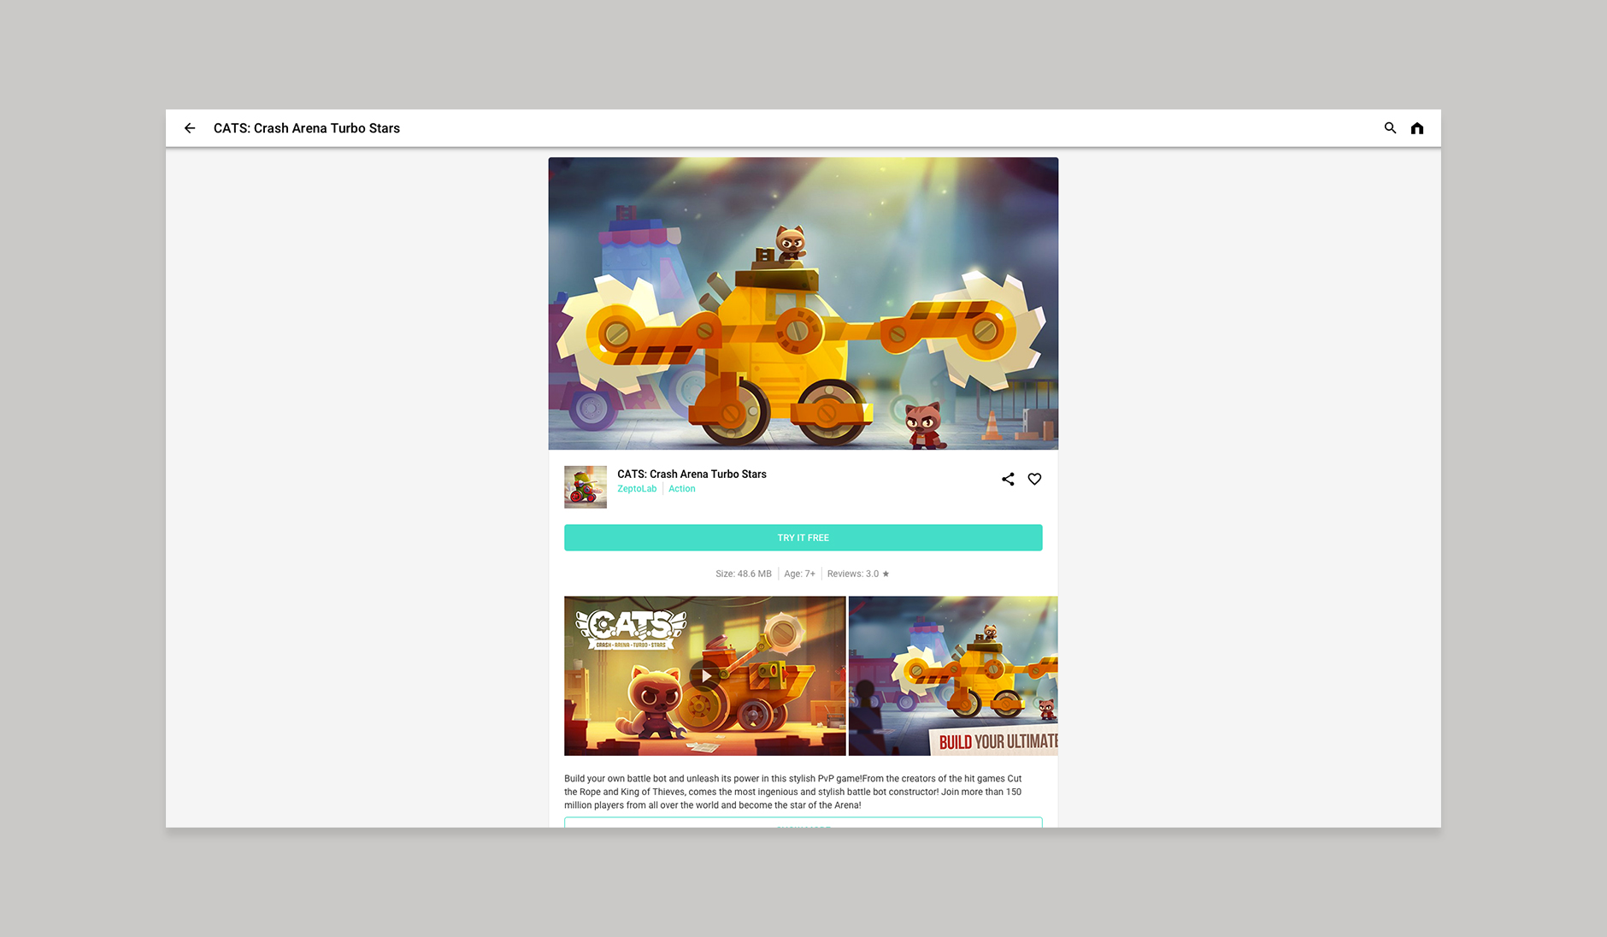The image size is (1607, 937).
Task: Open search with the magnifier icon
Action: pos(1390,128)
